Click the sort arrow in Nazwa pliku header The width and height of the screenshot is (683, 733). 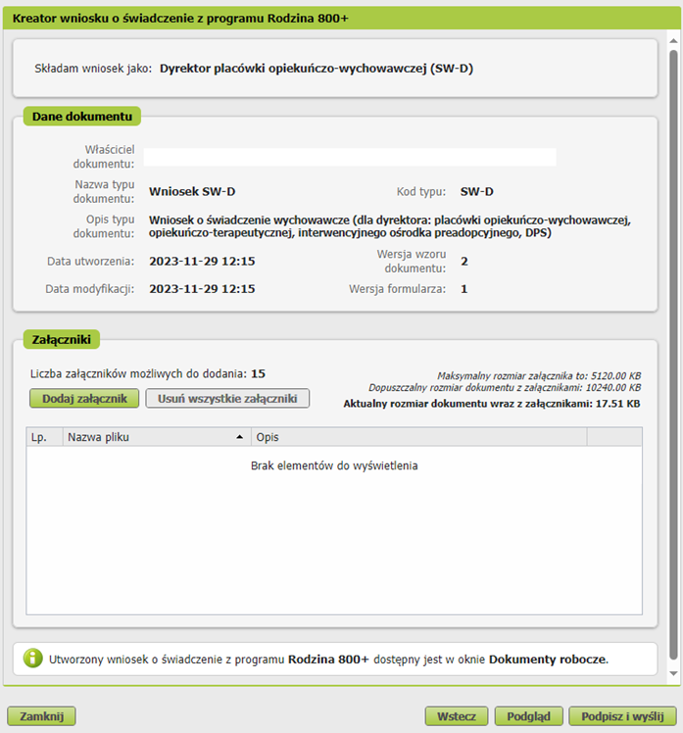[240, 437]
